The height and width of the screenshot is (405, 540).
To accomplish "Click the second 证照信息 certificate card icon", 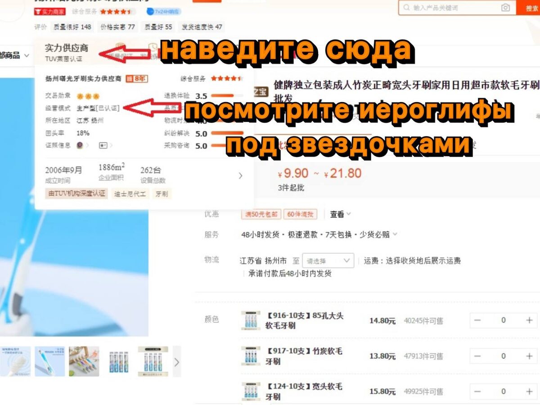I will [103, 145].
